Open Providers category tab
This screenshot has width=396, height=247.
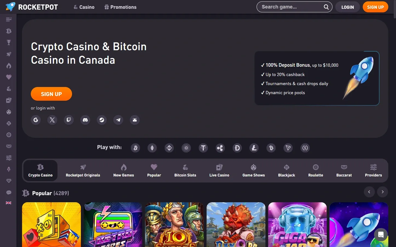tap(373, 170)
